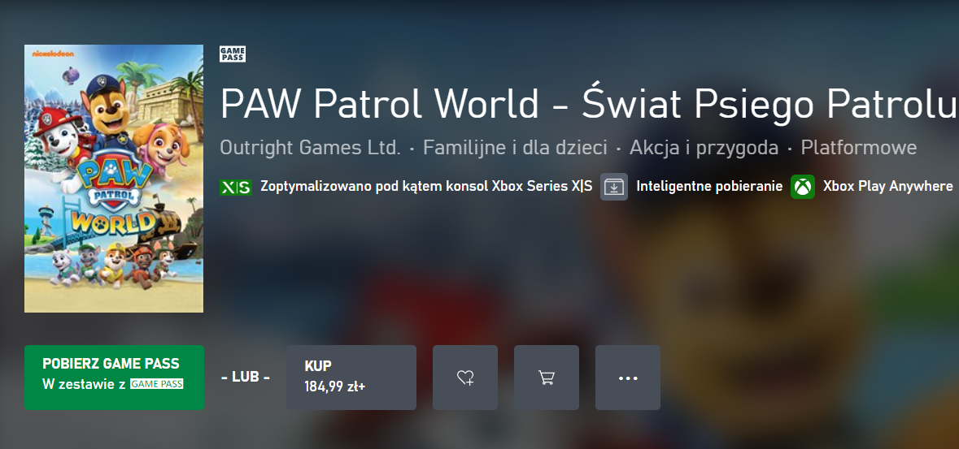Click the Inteligentne pobieranie label
The image size is (959, 449).
pos(709,186)
